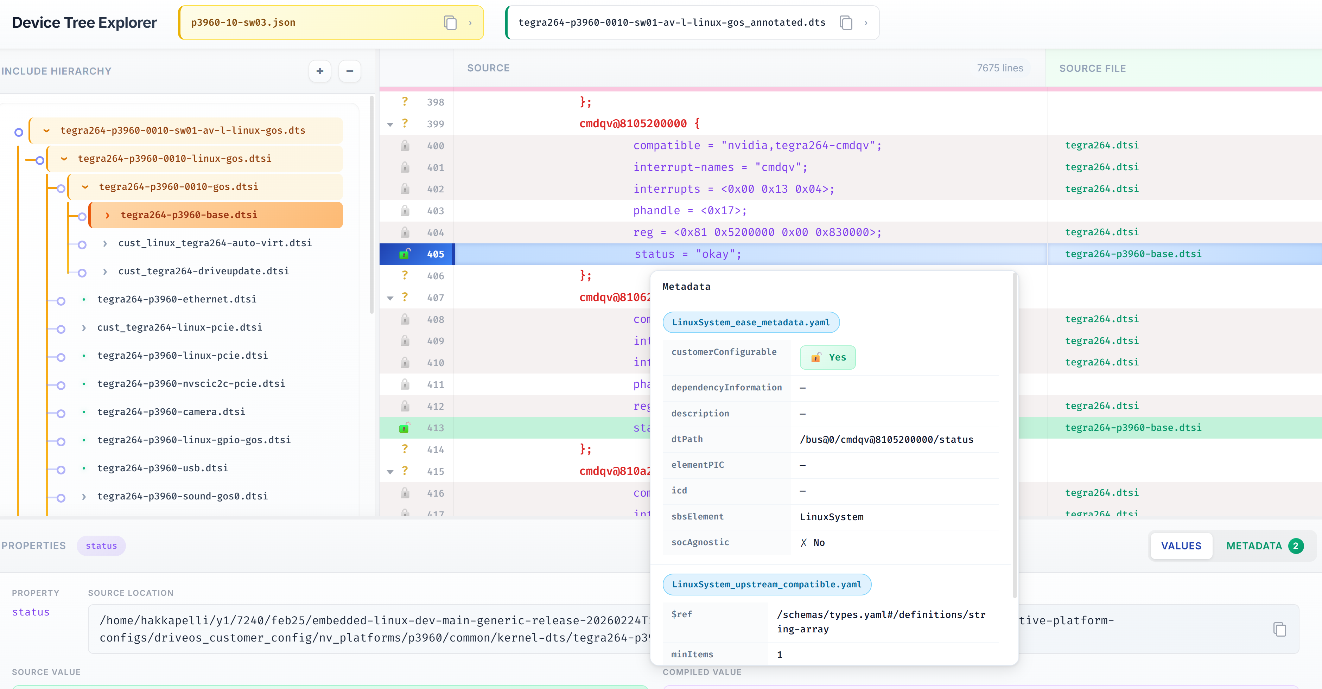Click the lock icon on line 404
This screenshot has height=689, width=1322.
(x=405, y=232)
